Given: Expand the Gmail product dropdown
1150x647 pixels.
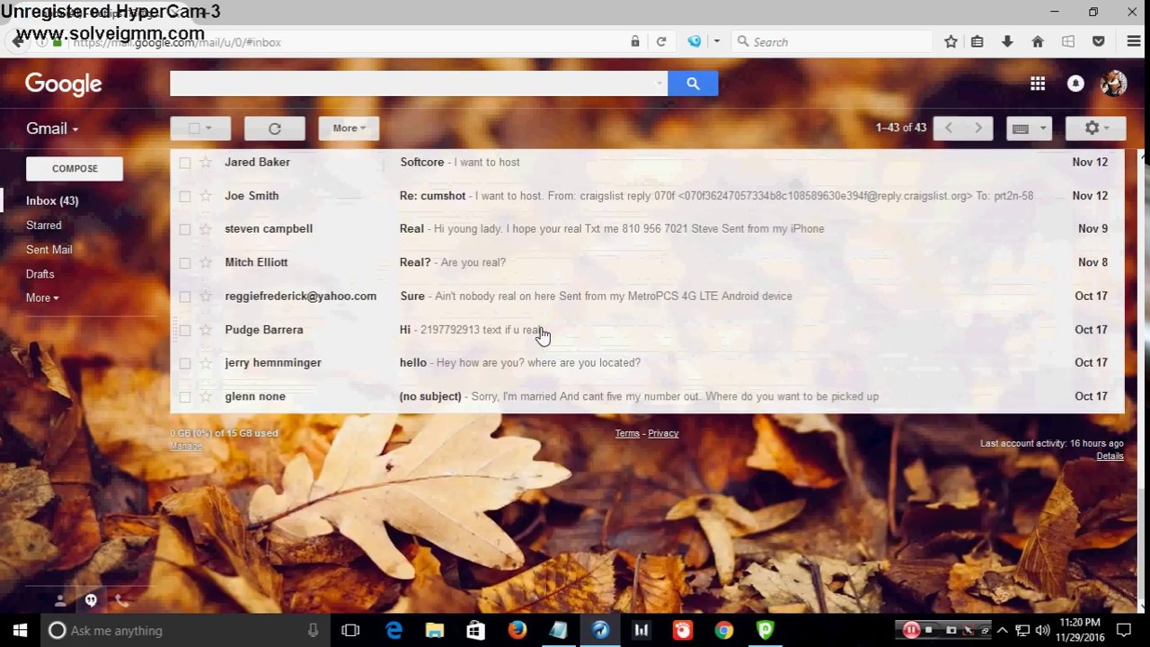Looking at the screenshot, I should click(x=52, y=129).
